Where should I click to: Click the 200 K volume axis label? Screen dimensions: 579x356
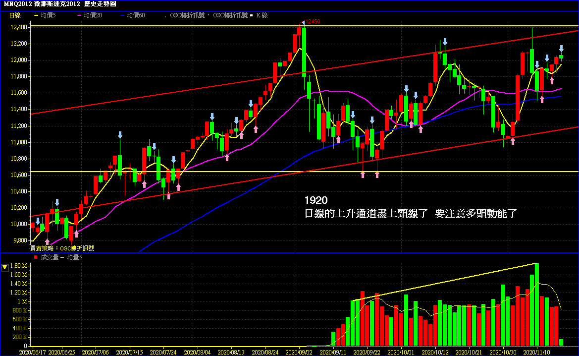[20, 337]
